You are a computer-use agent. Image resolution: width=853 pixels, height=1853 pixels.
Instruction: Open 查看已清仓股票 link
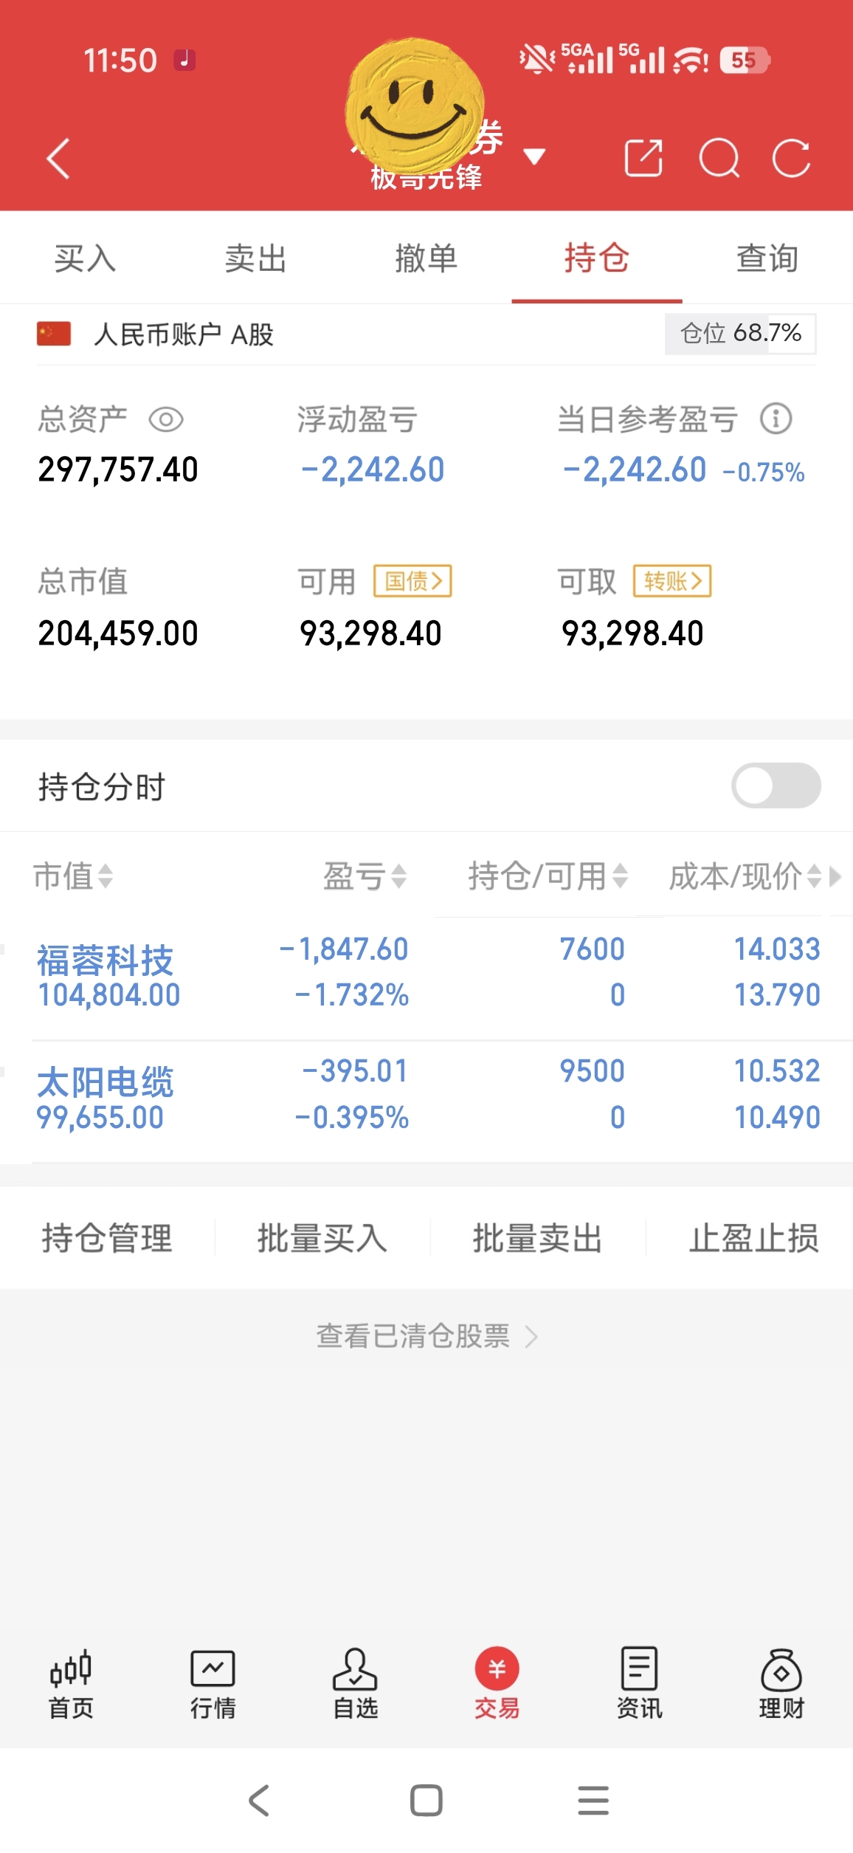click(x=426, y=1335)
